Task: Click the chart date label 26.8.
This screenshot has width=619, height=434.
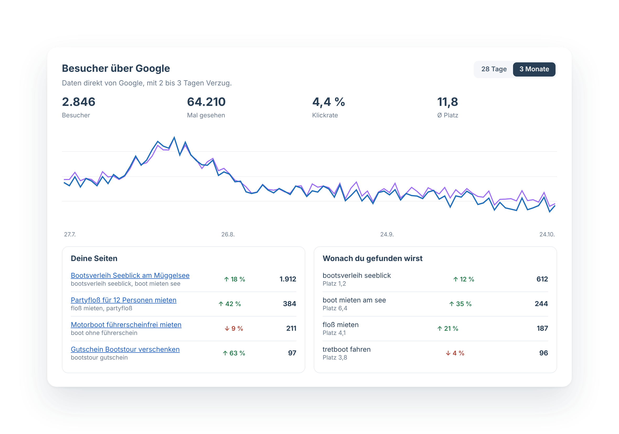Action: [x=228, y=234]
